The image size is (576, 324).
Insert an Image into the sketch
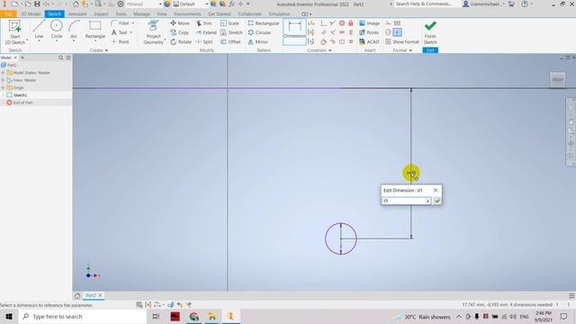[x=369, y=23]
